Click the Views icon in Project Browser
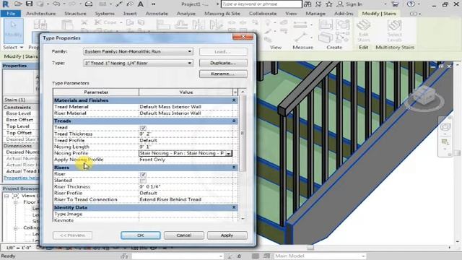 (x=16, y=196)
